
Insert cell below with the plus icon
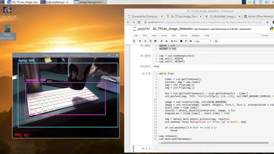coord(140,41)
